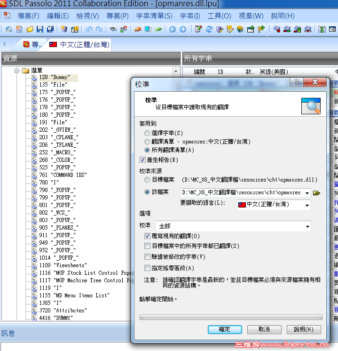338x351 pixels.
Task: Click the yellow book toolbar icon
Action: click(x=75, y=29)
